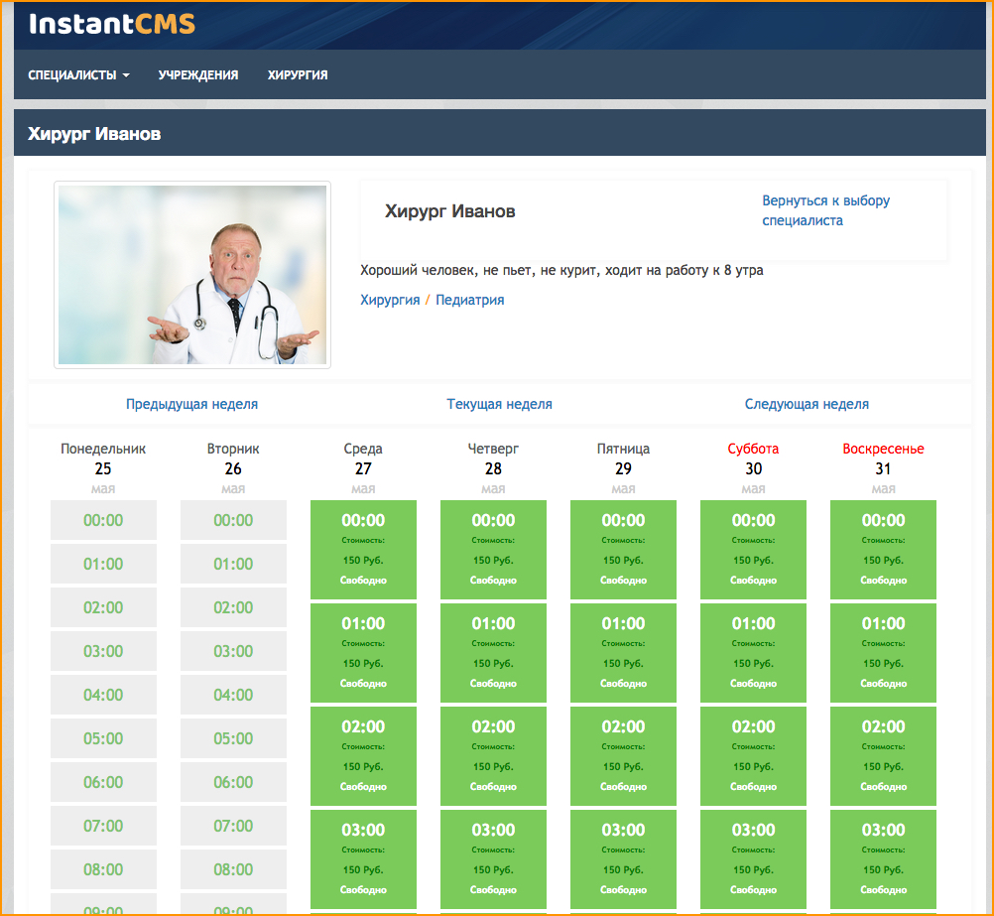Click the grey 04:00 slot on Вторник 26
The height and width of the screenshot is (916, 994).
point(233,695)
